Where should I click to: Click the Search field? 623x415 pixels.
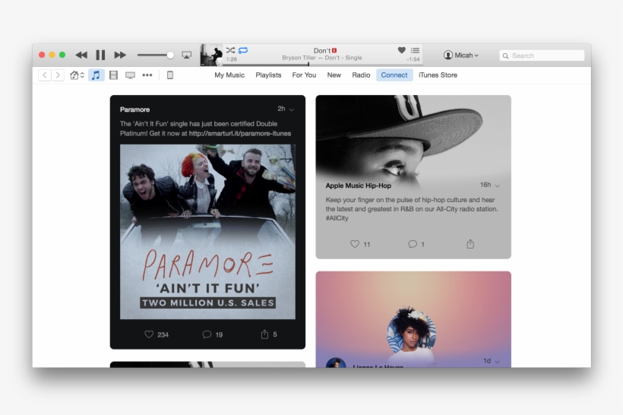click(x=542, y=55)
